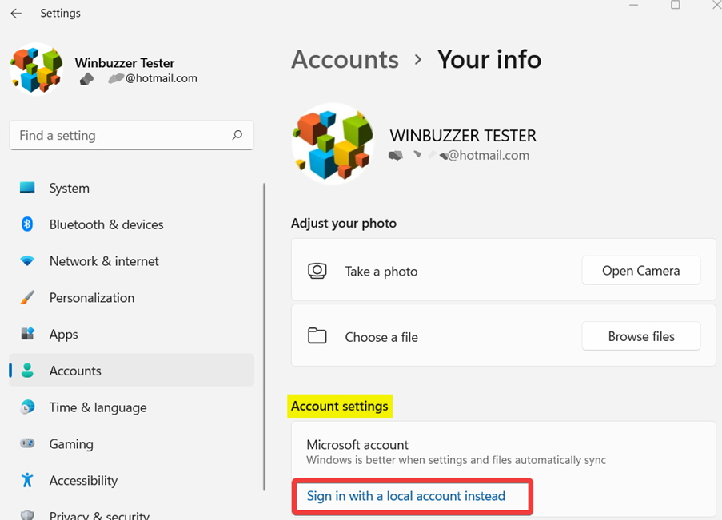Open Time & language settings
This screenshot has width=722, height=520.
pyautogui.click(x=131, y=407)
